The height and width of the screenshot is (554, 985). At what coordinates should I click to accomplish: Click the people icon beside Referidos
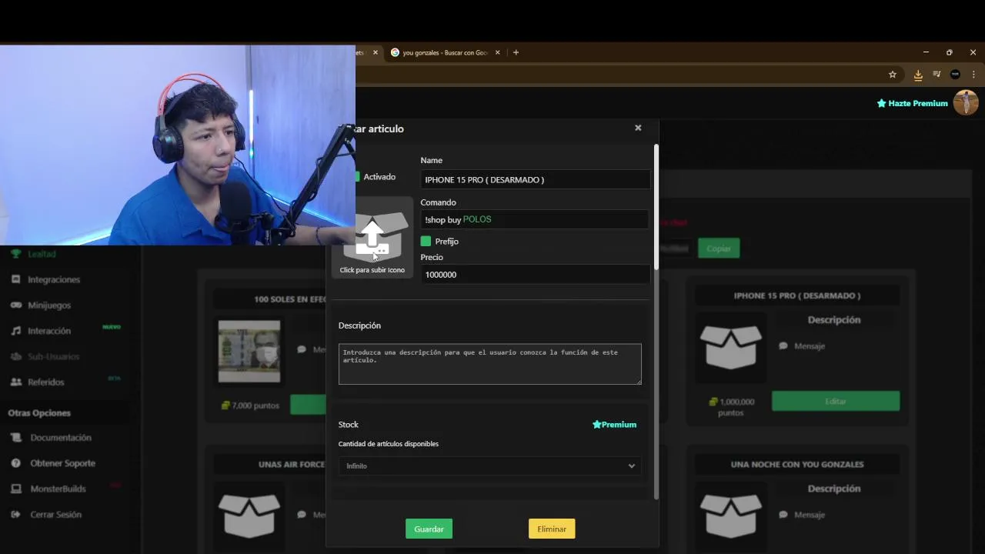pos(15,382)
